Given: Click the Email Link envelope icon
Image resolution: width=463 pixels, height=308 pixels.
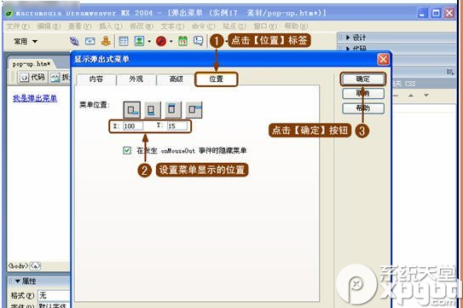Looking at the screenshot, I should point(90,41).
